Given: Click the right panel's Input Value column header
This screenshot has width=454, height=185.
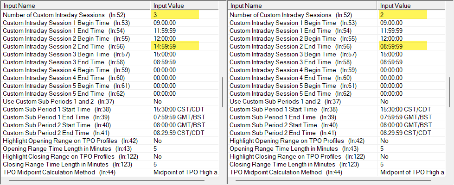Looking at the screenshot, I should [393, 6].
